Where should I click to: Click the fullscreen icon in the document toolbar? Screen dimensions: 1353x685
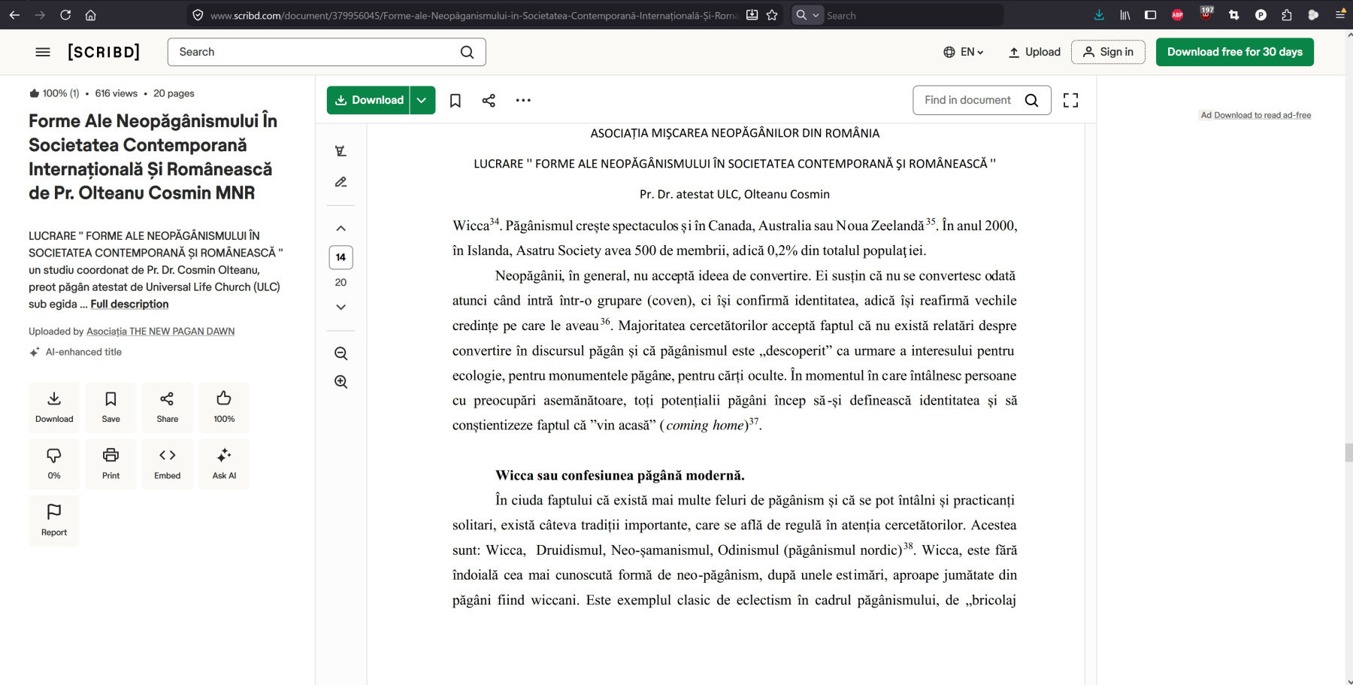(x=1070, y=100)
